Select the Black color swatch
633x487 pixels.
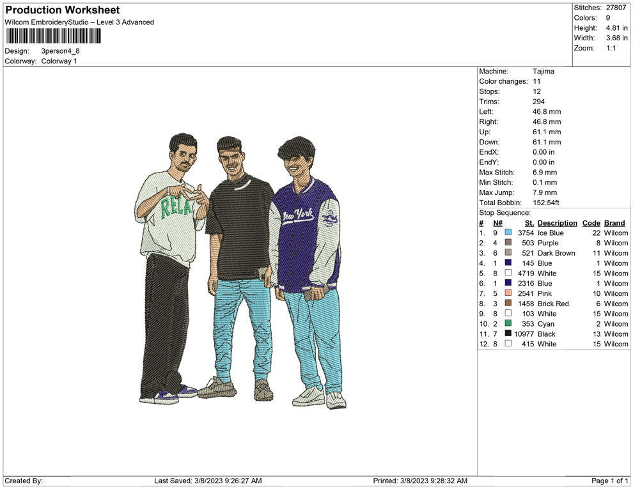[508, 333]
